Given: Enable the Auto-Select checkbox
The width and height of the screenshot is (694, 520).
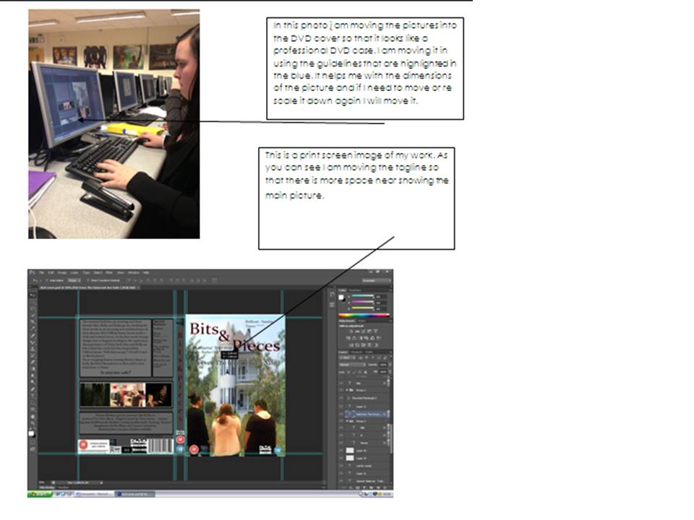Looking at the screenshot, I should click(x=47, y=280).
